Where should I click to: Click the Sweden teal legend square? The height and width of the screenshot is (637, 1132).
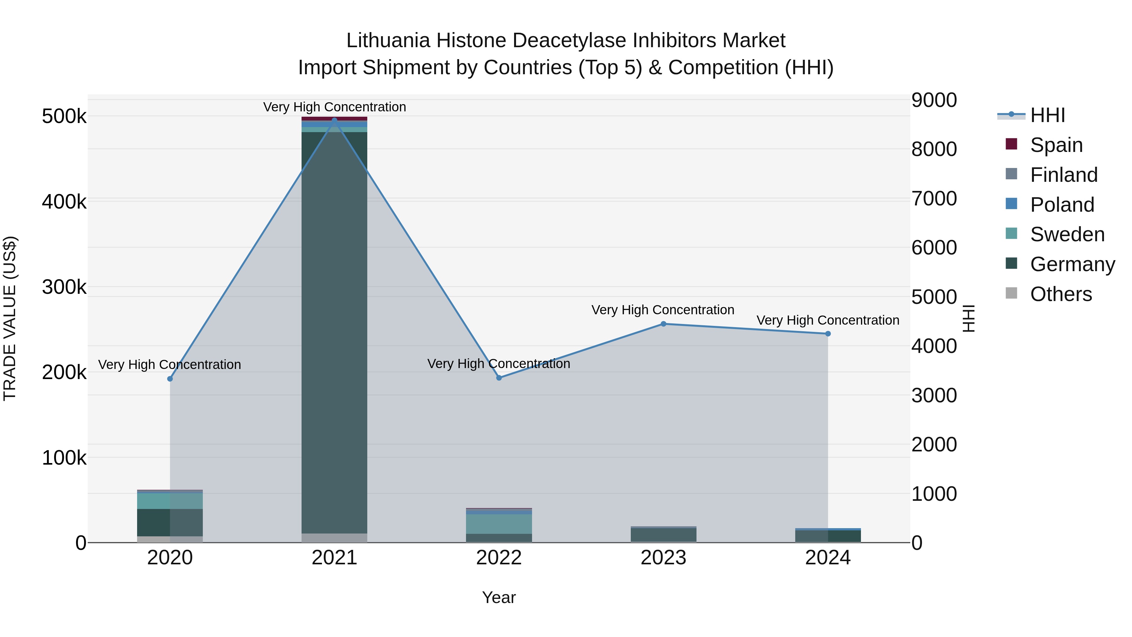pyautogui.click(x=1011, y=233)
